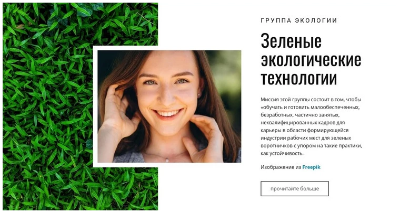The height and width of the screenshot is (213, 400).
Task: Click the "прочитайте больше" button
Action: (x=295, y=188)
